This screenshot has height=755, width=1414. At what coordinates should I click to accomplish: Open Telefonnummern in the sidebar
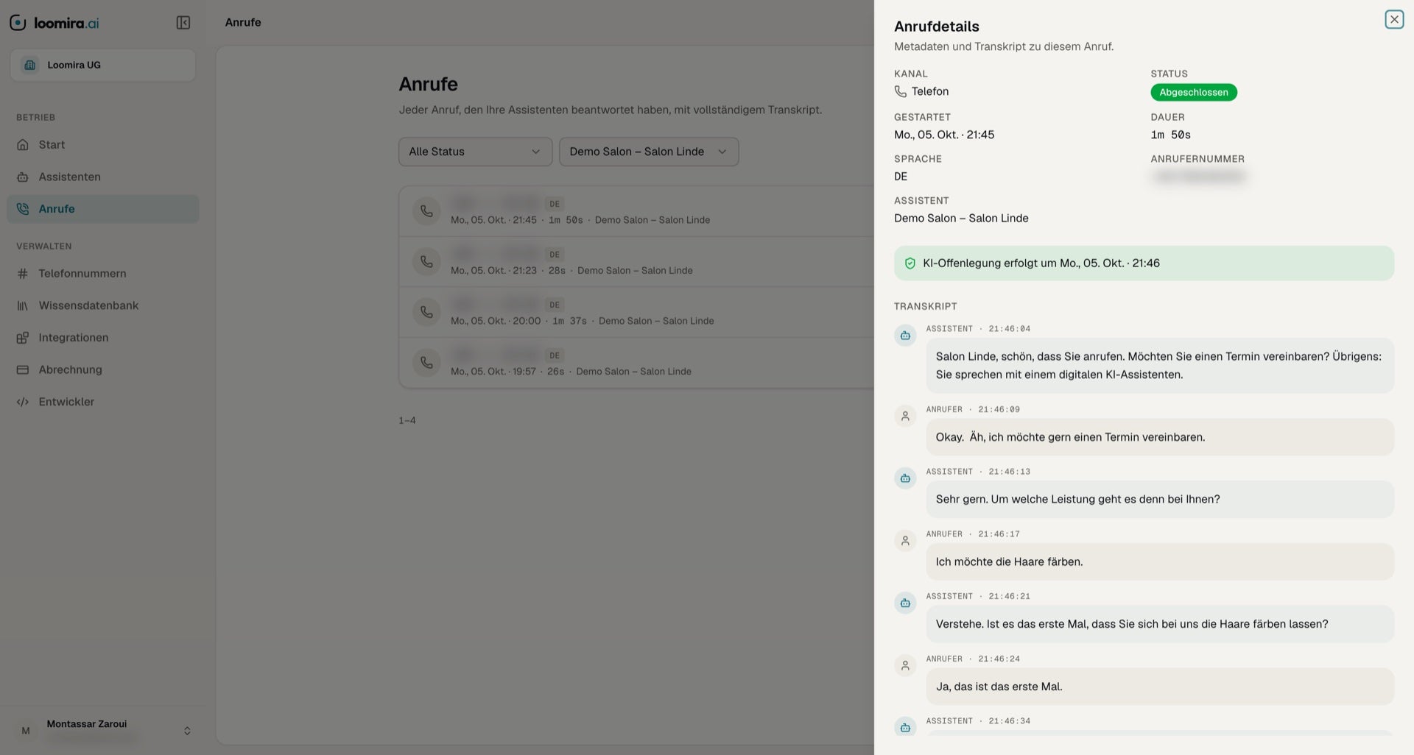[103, 274]
